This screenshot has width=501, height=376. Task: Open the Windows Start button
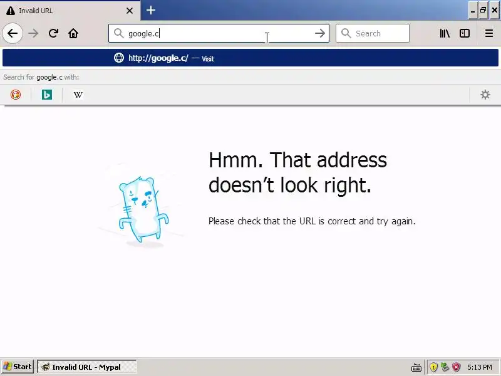18,367
